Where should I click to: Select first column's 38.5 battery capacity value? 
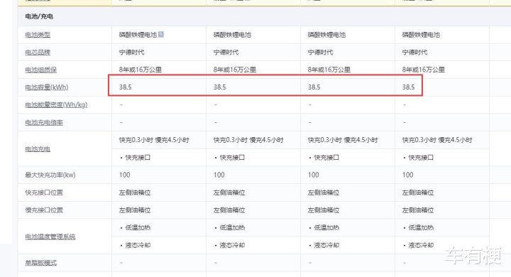pos(125,87)
